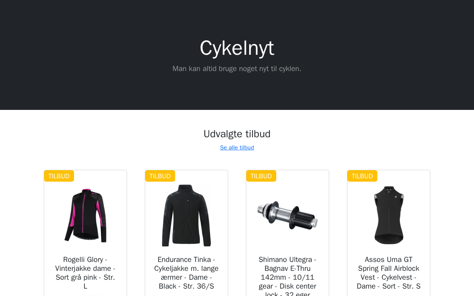The image size is (474, 296).
Task: Click the TILBUD badge on Assos Uma vest
Action: [x=362, y=176]
